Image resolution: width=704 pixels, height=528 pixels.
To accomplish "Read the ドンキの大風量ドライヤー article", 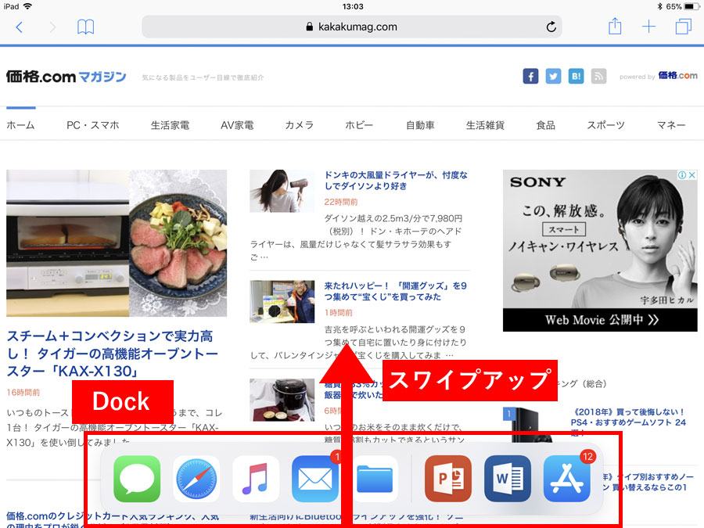I will tap(396, 181).
